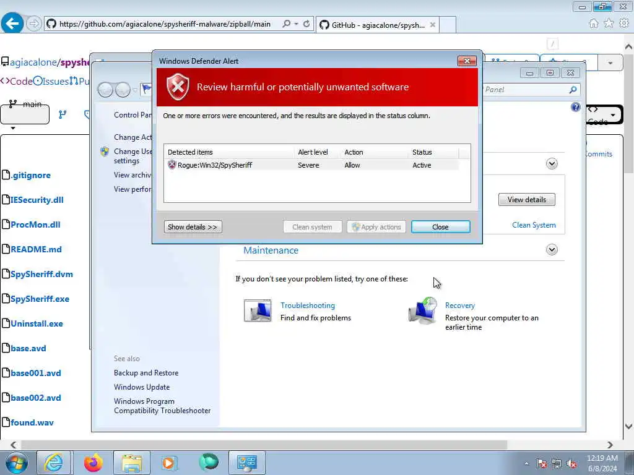The height and width of the screenshot is (475, 634).
Task: Click the agiacalone owner link
Action: pos(33,62)
